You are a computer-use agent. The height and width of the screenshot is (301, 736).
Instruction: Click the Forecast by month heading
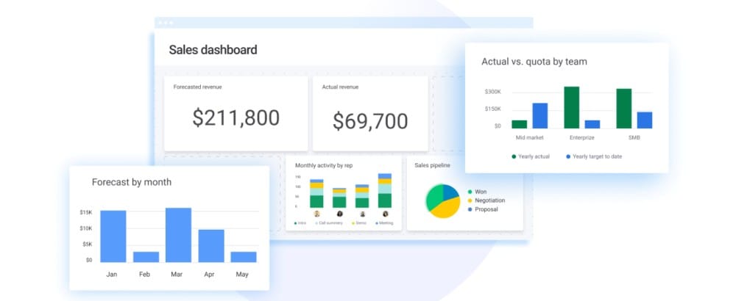(x=132, y=183)
